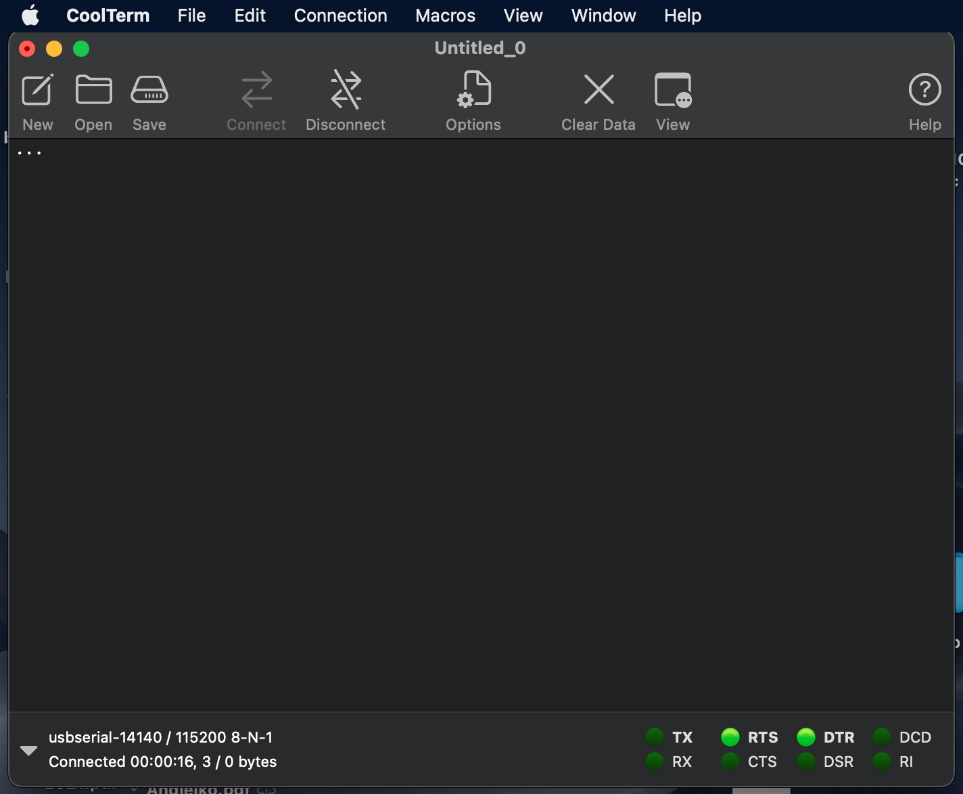Click the usbserial-14140 port settings text
The height and width of the screenshot is (794, 963).
click(x=160, y=737)
